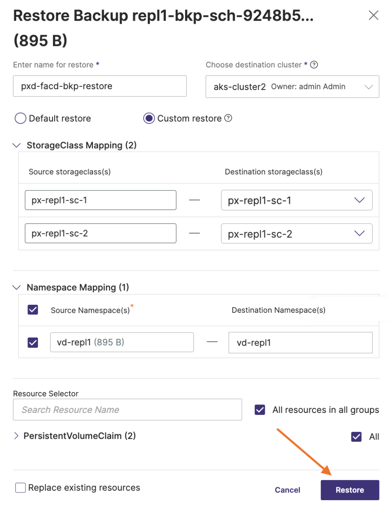
Task: Open destination storageclass px-repl1-sc-2 dropdown
Action: click(296, 234)
